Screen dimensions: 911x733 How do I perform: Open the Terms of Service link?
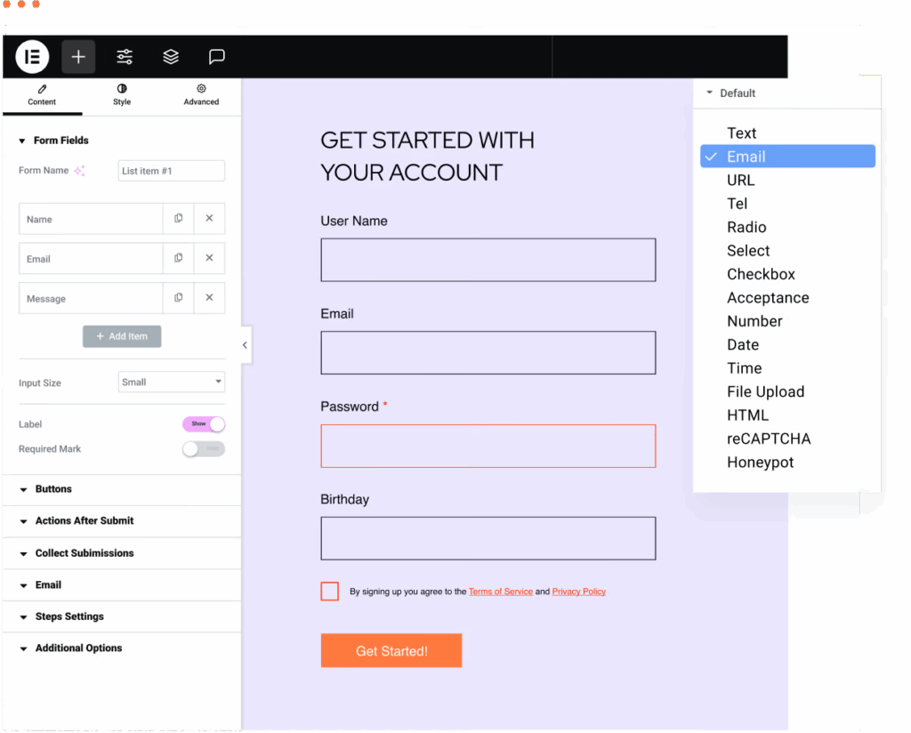point(501,592)
